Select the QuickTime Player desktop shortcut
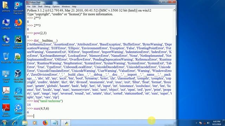This screenshot has height=126, width=225. (18, 93)
